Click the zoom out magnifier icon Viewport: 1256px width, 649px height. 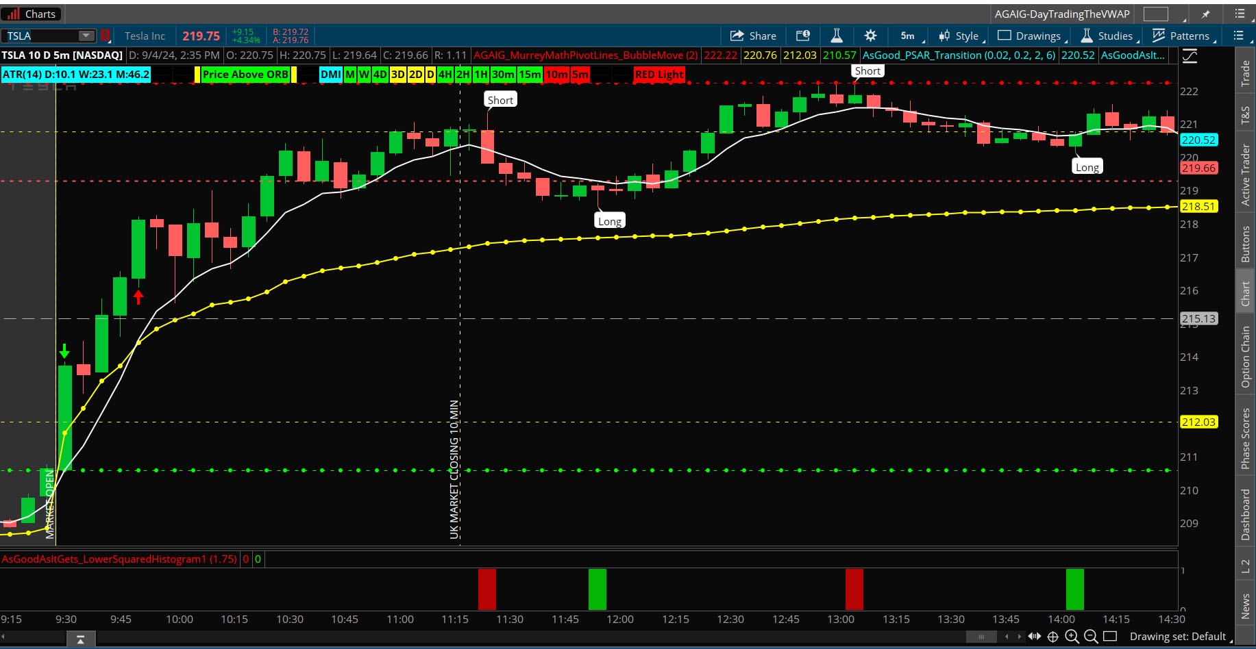coord(1091,637)
